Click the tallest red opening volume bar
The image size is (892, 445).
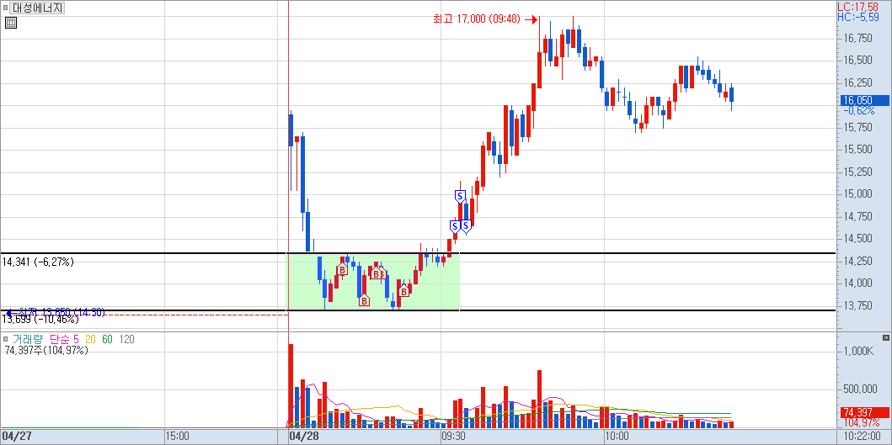click(291, 386)
